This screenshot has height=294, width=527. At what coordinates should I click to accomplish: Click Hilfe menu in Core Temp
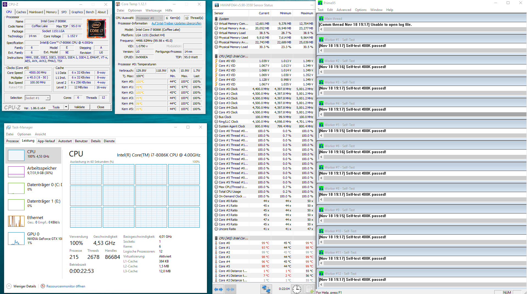click(169, 10)
